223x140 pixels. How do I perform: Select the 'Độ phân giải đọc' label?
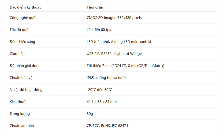24,66
